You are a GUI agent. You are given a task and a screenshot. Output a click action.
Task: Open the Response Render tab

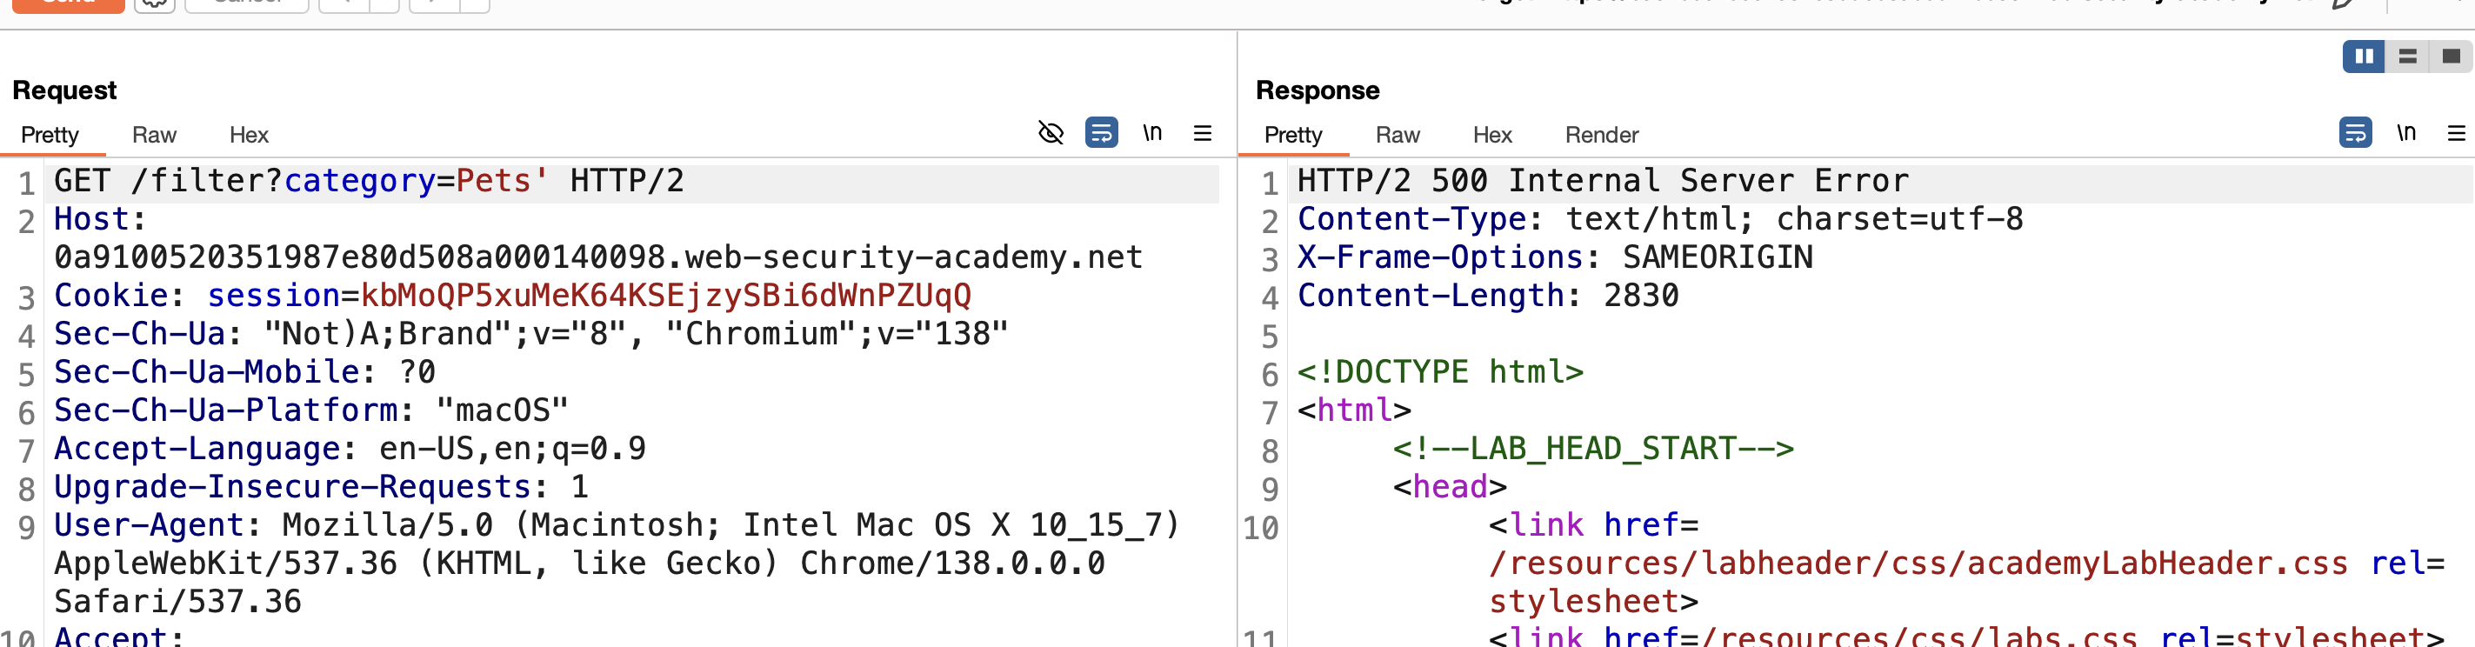(x=1602, y=135)
